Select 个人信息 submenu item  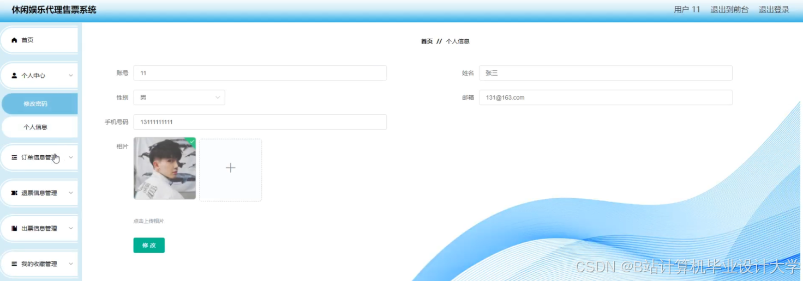(x=39, y=127)
